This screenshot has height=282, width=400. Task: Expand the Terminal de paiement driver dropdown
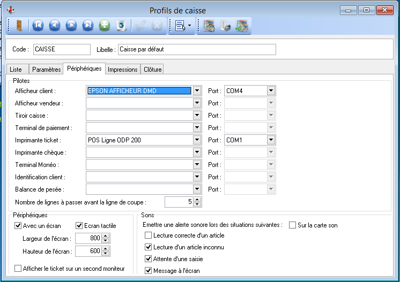tap(197, 127)
